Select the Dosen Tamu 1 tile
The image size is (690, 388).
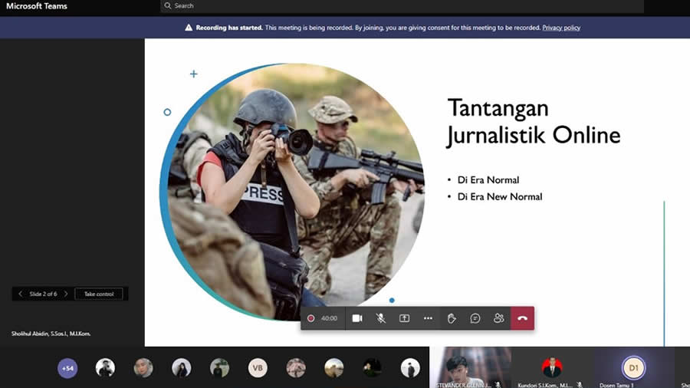[x=633, y=368]
